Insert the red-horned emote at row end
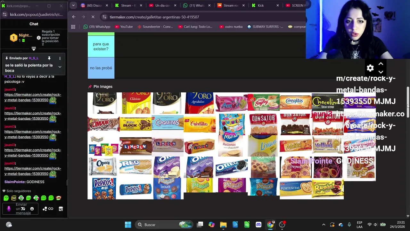The image size is (410, 231). [x=58, y=198]
